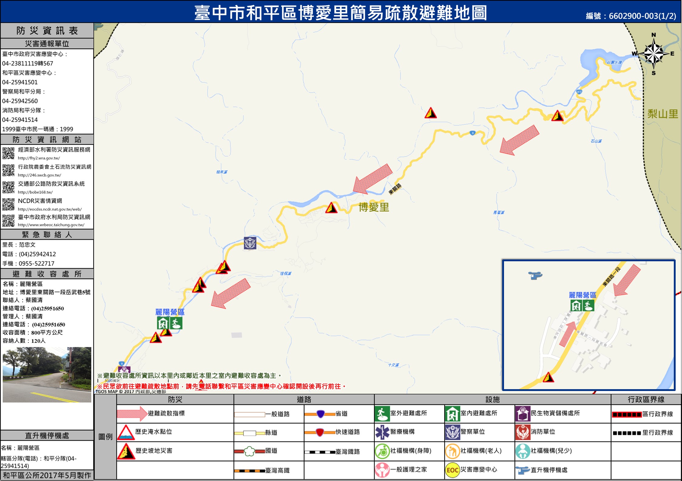Click the medical institution legend icon

click(x=382, y=432)
